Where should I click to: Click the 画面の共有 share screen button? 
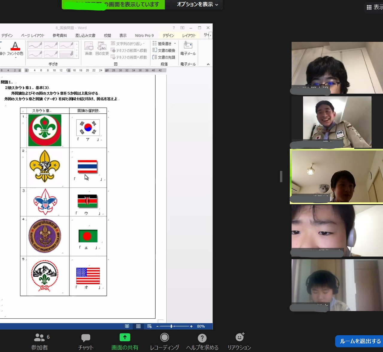pyautogui.click(x=125, y=342)
